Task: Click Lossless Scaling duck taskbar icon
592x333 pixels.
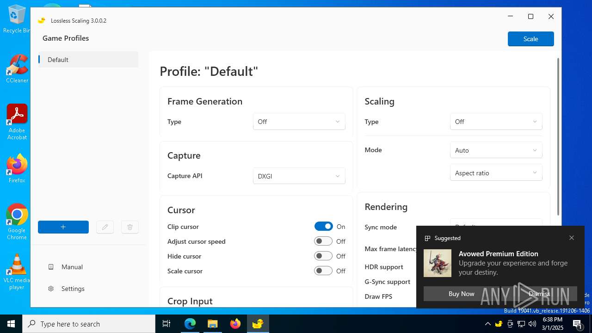Action: pos(258,324)
